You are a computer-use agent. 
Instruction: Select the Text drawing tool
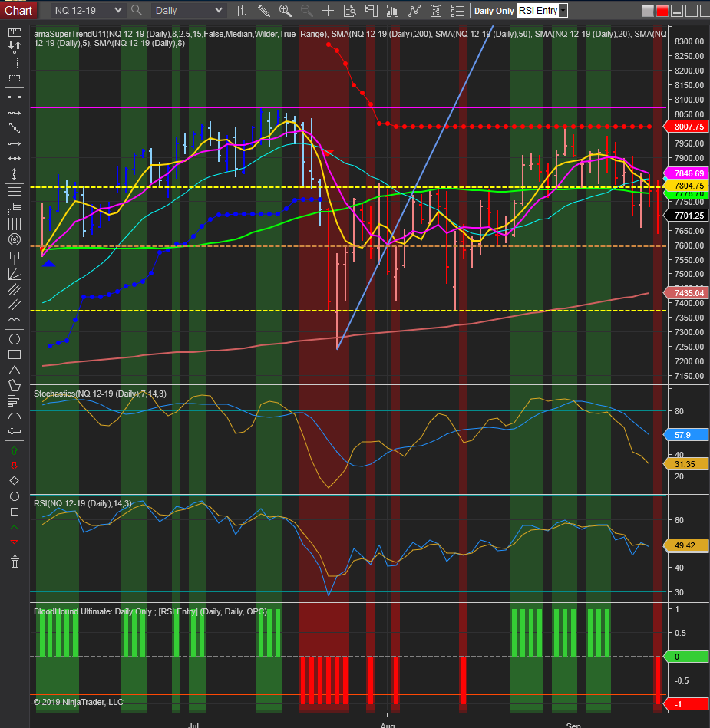[x=15, y=431]
